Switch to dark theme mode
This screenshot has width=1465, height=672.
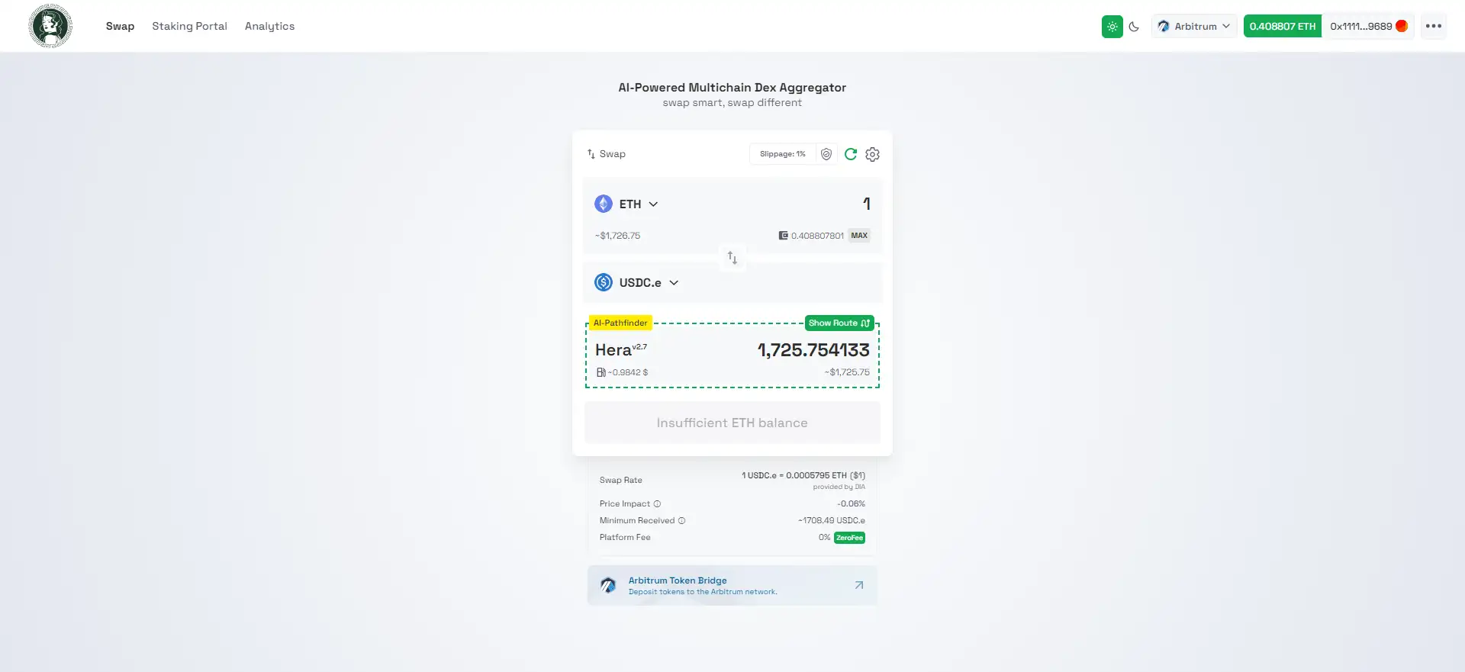(x=1135, y=27)
